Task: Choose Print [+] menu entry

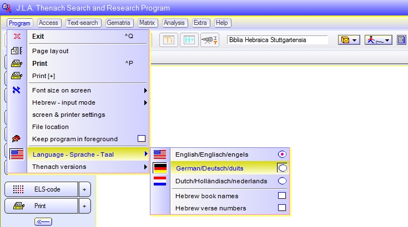Action: tap(88, 76)
